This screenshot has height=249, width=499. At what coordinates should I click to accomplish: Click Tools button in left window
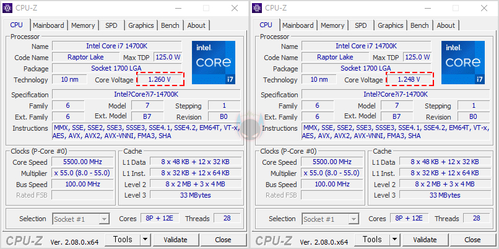click(123, 240)
